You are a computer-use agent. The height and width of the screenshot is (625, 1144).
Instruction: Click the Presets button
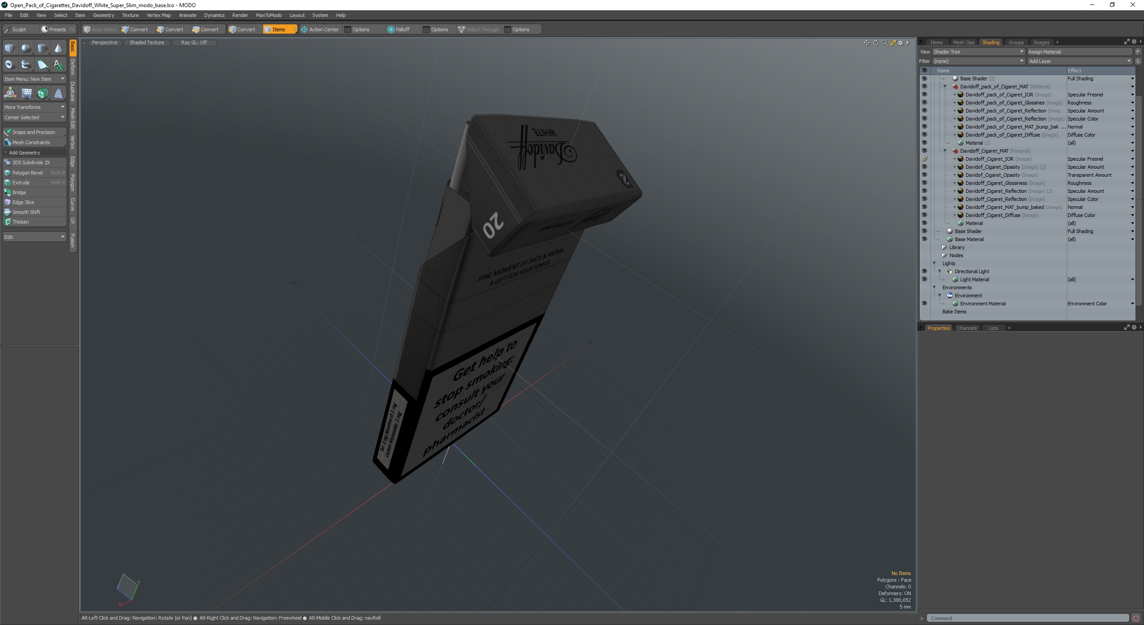coord(58,29)
